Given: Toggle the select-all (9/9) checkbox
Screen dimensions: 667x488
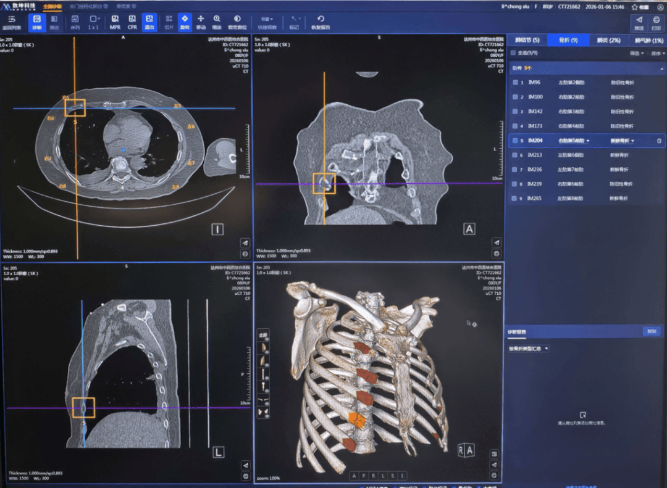Looking at the screenshot, I should 513,53.
